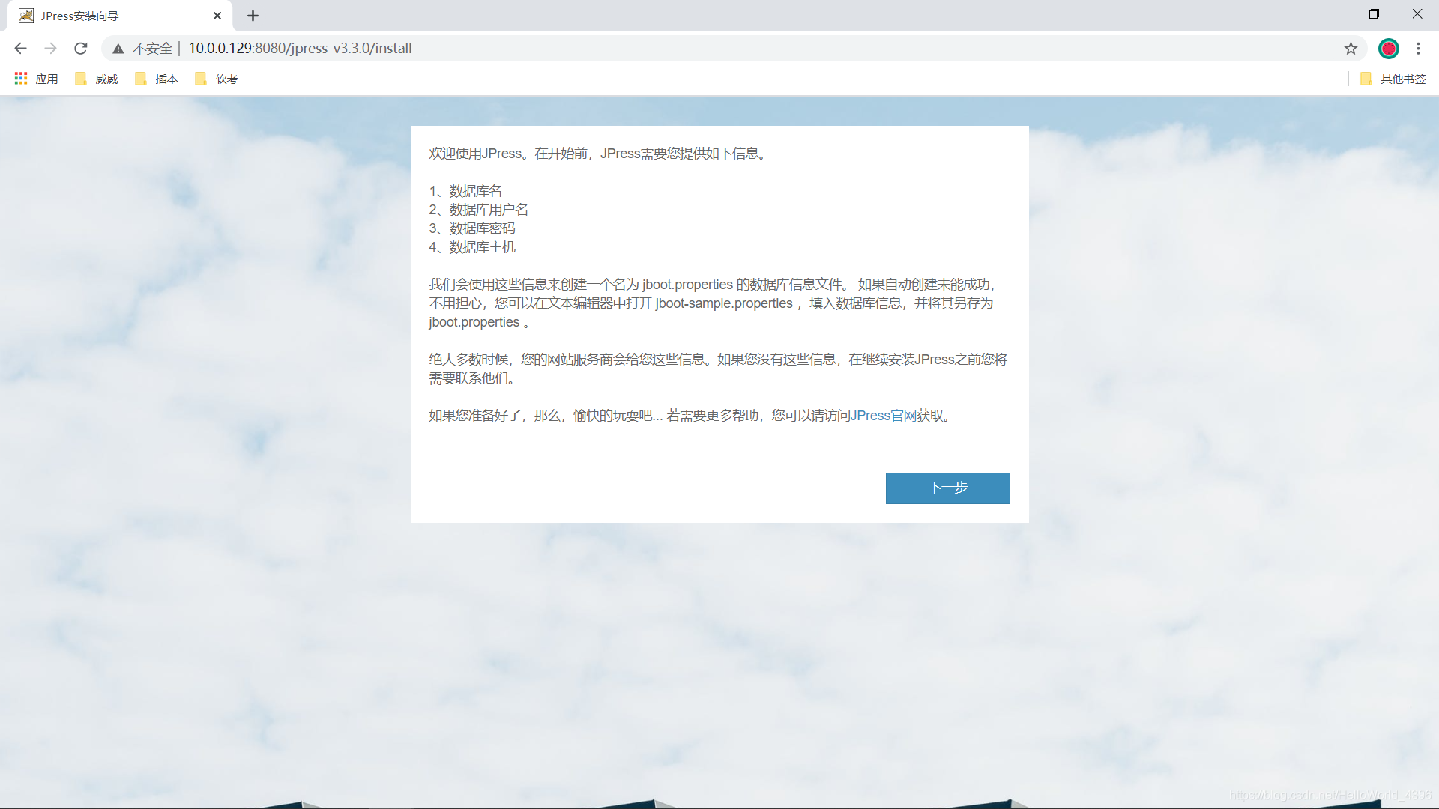Click the reload page icon

coord(80,48)
